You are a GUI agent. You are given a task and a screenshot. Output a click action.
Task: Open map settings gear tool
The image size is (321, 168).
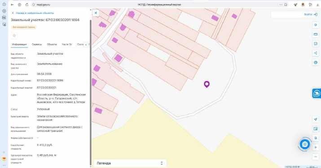click(x=316, y=25)
